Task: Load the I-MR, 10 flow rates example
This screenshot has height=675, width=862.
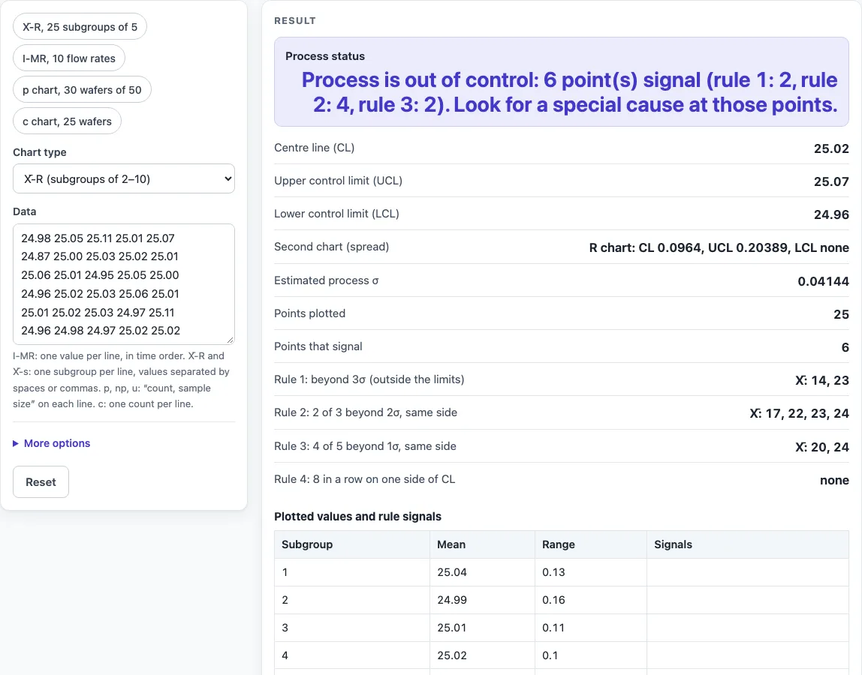Action: [69, 58]
